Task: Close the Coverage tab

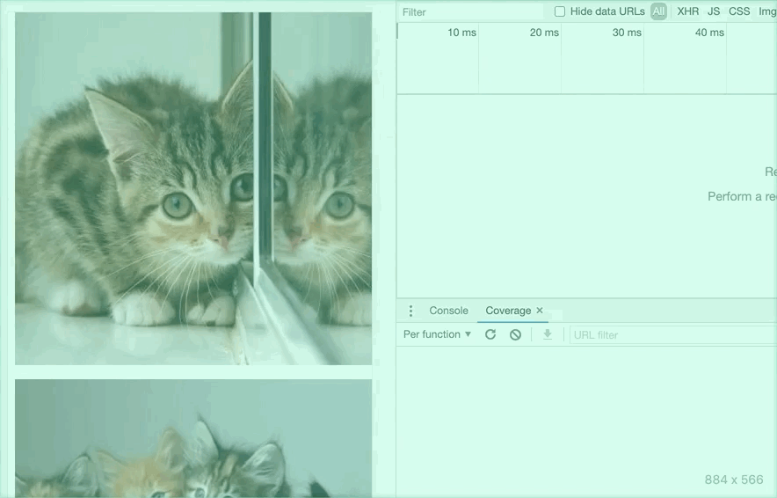Action: point(540,310)
